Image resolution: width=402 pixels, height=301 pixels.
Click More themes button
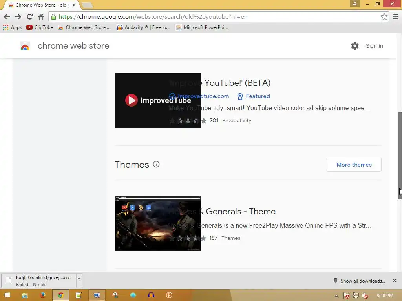tap(354, 165)
